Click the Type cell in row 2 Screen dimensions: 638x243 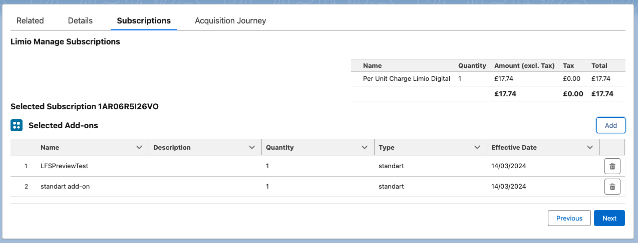(x=391, y=187)
